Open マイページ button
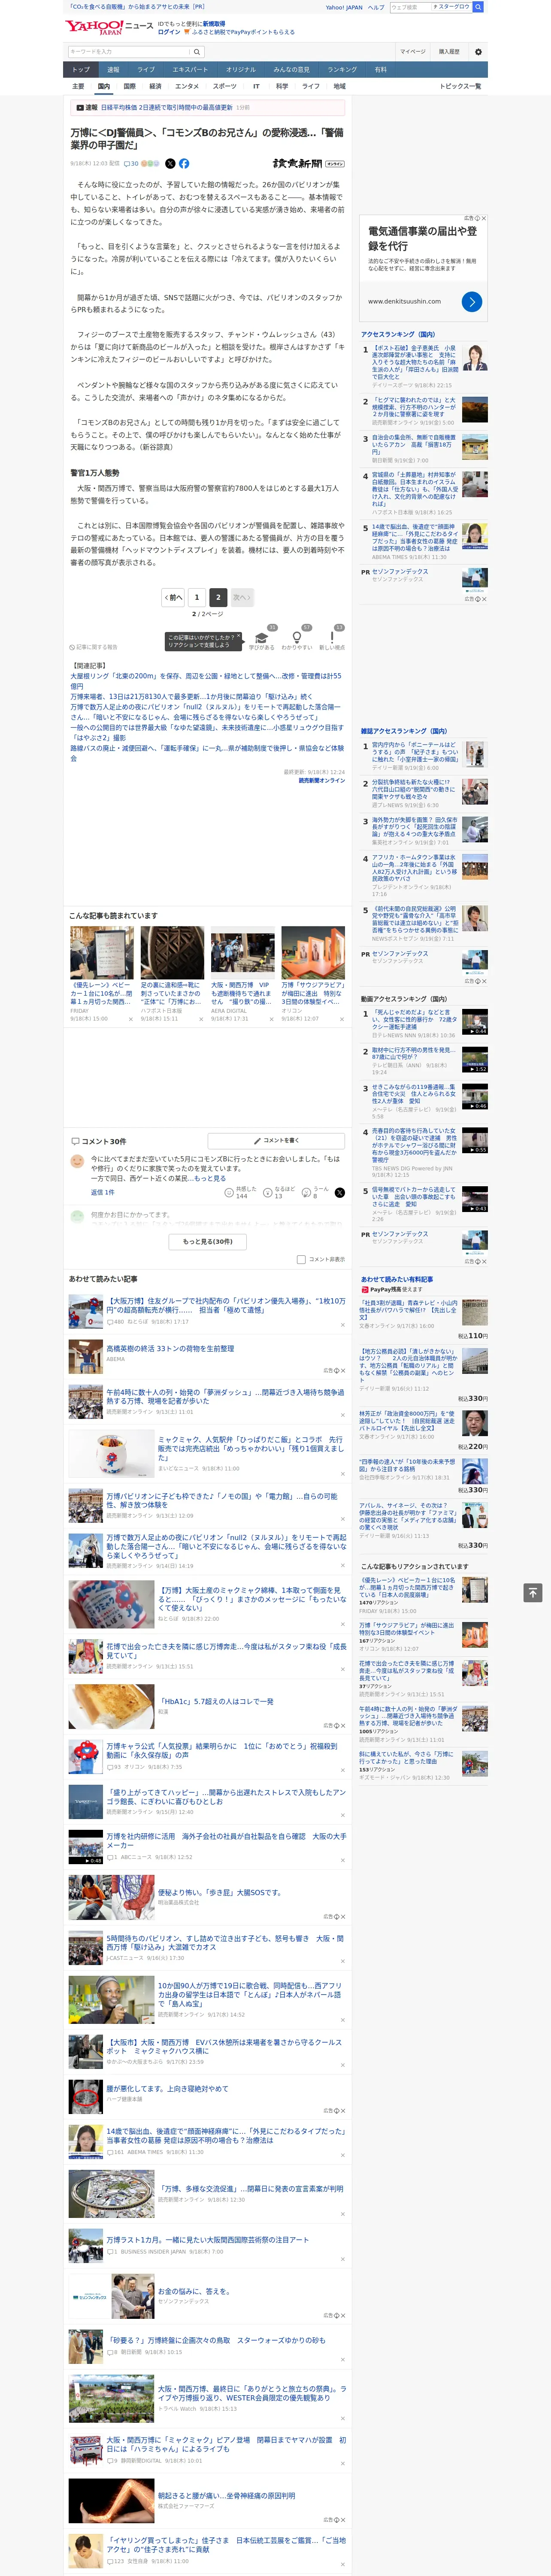551x2576 pixels. (412, 51)
